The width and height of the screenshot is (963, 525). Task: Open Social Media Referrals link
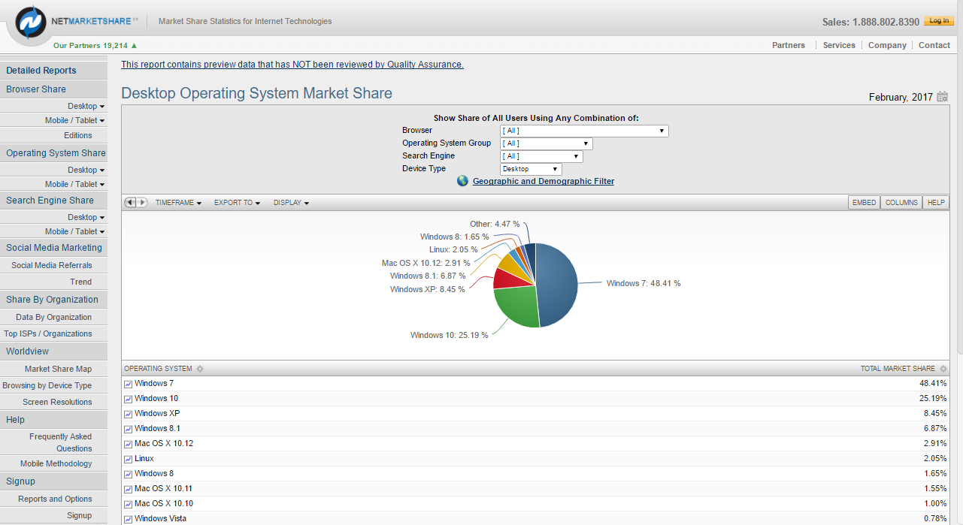(x=52, y=265)
